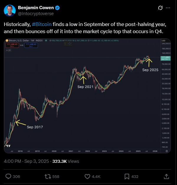Share the post via upload icon
The width and height of the screenshot is (177, 185).
166,176
